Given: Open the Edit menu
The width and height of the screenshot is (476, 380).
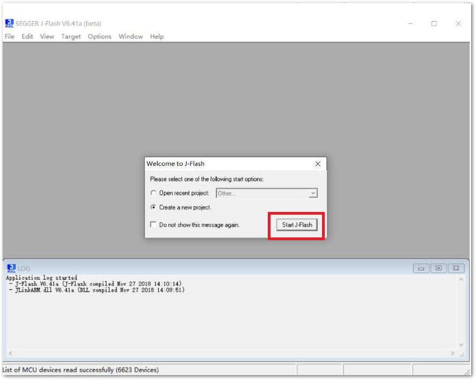Looking at the screenshot, I should [x=27, y=36].
